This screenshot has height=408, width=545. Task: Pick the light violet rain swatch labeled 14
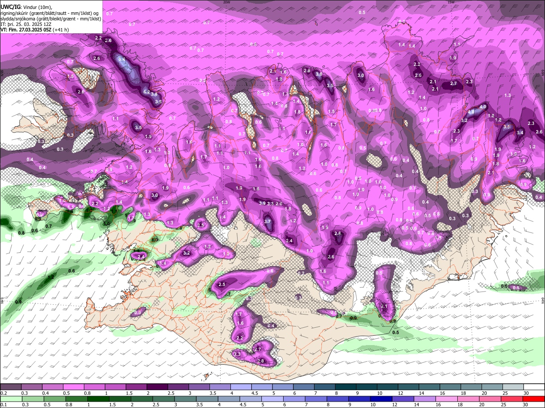pyautogui.click(x=425, y=399)
